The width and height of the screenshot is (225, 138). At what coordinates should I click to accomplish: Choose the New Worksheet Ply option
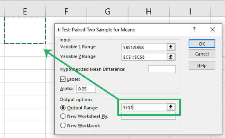(x=63, y=116)
